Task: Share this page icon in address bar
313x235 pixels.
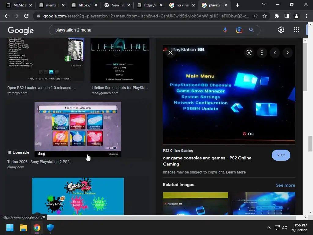Action: 255,16
